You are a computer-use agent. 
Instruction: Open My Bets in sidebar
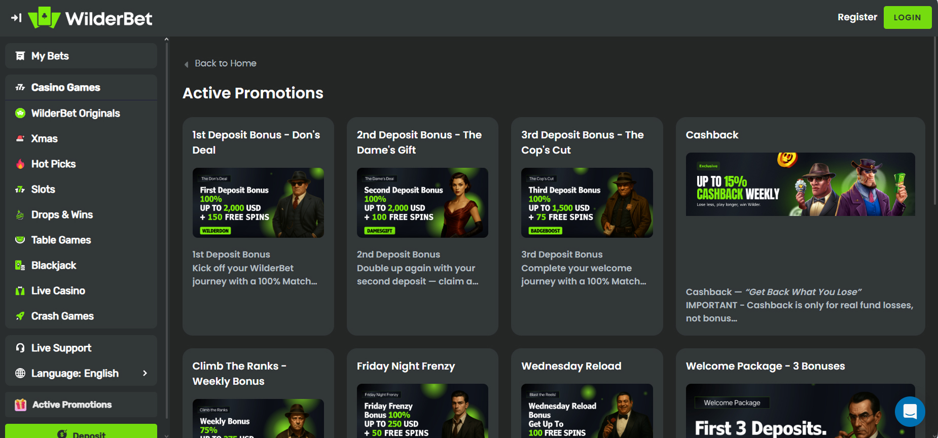(x=50, y=56)
